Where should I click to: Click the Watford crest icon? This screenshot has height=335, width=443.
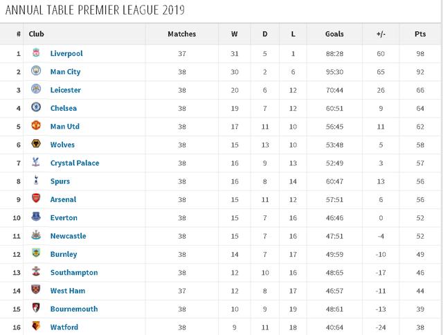tap(36, 326)
